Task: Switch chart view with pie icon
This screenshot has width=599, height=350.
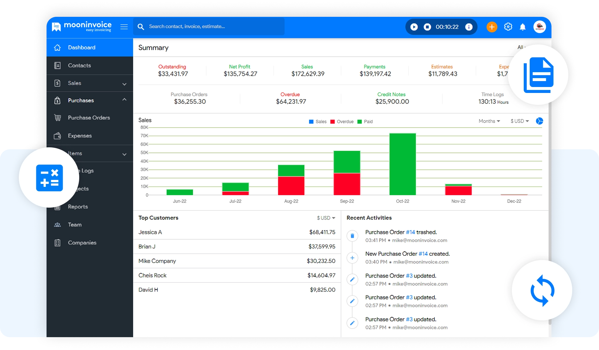Action: tap(539, 121)
